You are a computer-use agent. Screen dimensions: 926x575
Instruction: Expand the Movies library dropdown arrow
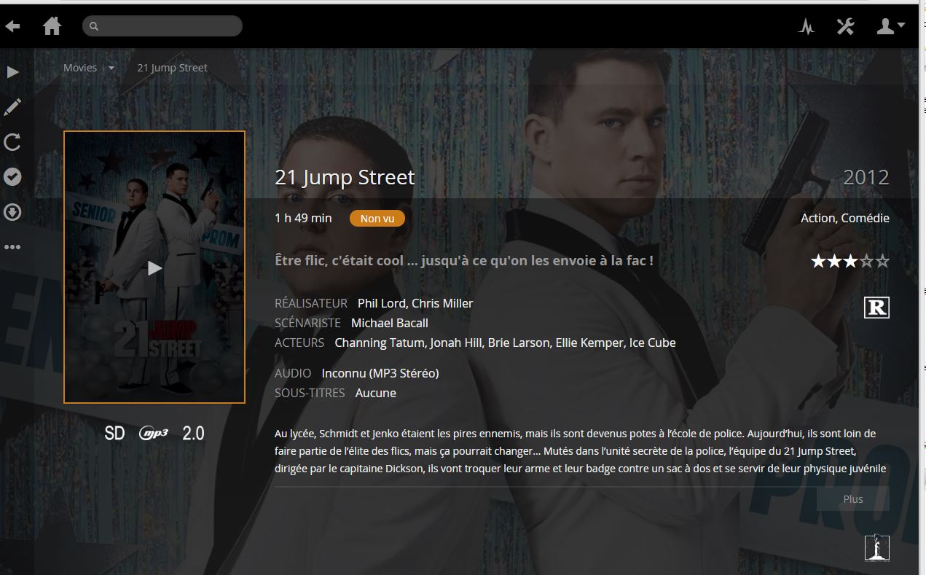tap(111, 69)
